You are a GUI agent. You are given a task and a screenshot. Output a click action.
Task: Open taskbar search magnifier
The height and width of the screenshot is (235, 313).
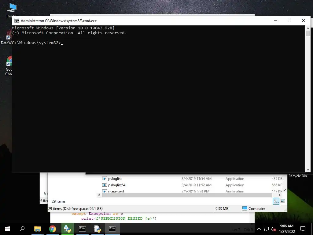tap(22, 229)
